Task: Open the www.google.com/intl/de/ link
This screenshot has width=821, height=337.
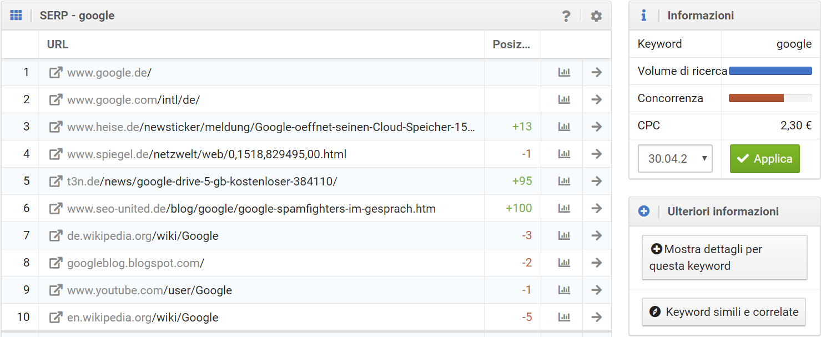Action: point(133,99)
